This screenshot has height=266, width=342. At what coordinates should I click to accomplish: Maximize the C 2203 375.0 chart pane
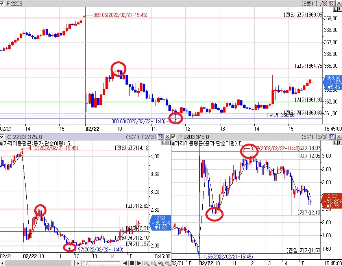[160, 137]
